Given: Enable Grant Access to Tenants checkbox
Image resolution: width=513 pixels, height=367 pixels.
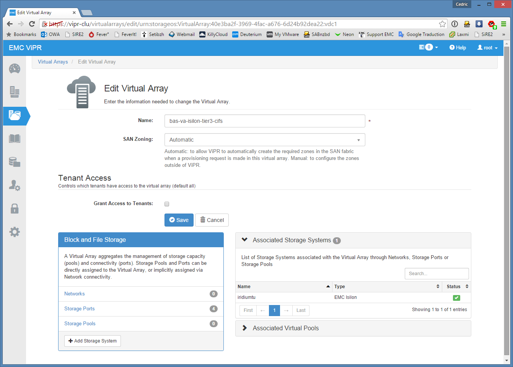Looking at the screenshot, I should click(x=167, y=204).
